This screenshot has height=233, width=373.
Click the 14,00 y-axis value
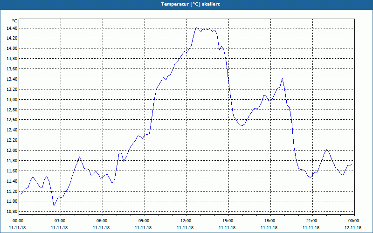(12, 48)
